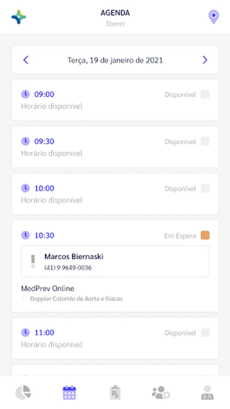Open date picker Terça, 19 de janeiro
The width and height of the screenshot is (230, 409).
coord(115,60)
